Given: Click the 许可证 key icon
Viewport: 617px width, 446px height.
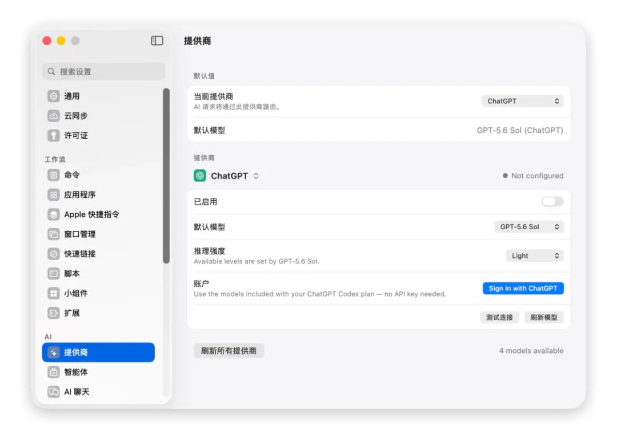Looking at the screenshot, I should [x=54, y=136].
